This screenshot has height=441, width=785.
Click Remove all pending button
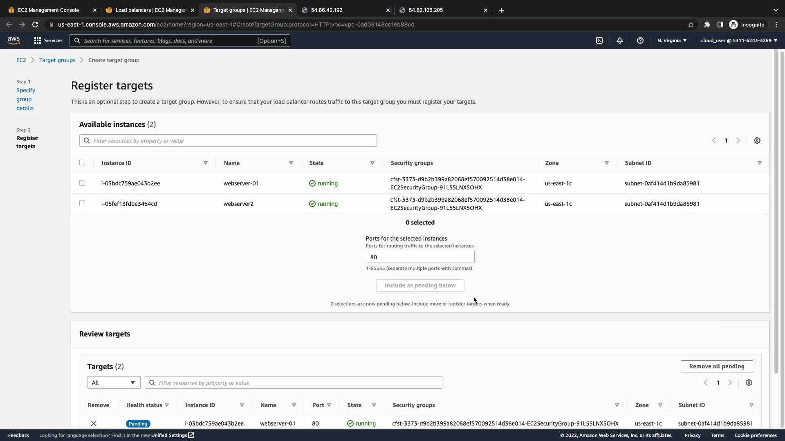pos(716,366)
